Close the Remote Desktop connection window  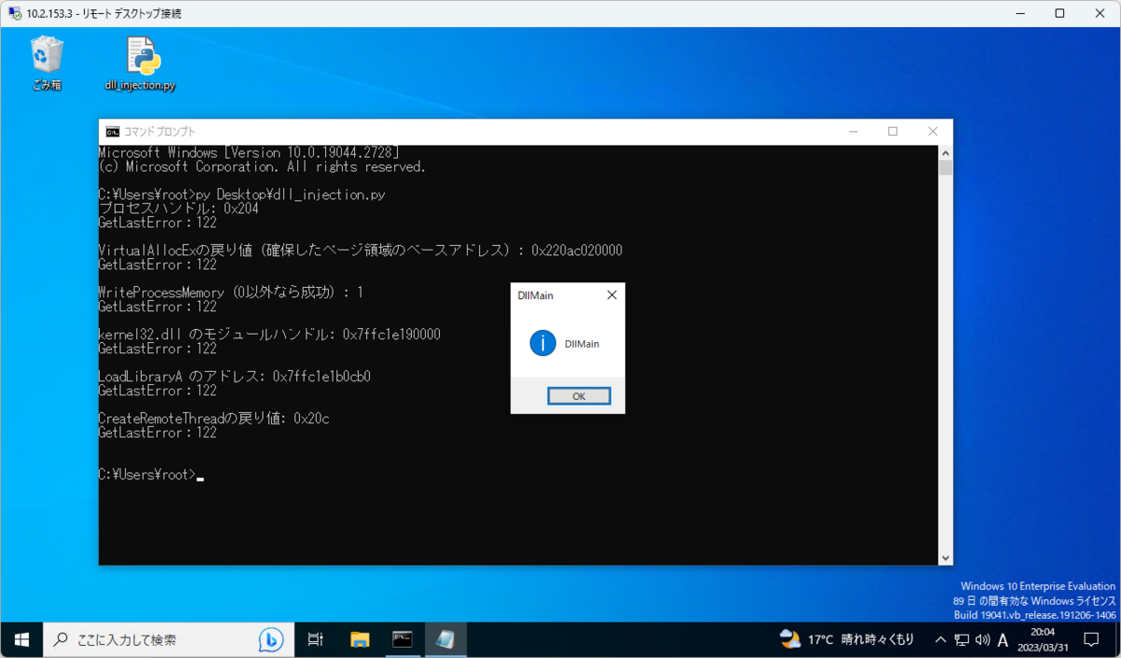tap(1100, 13)
